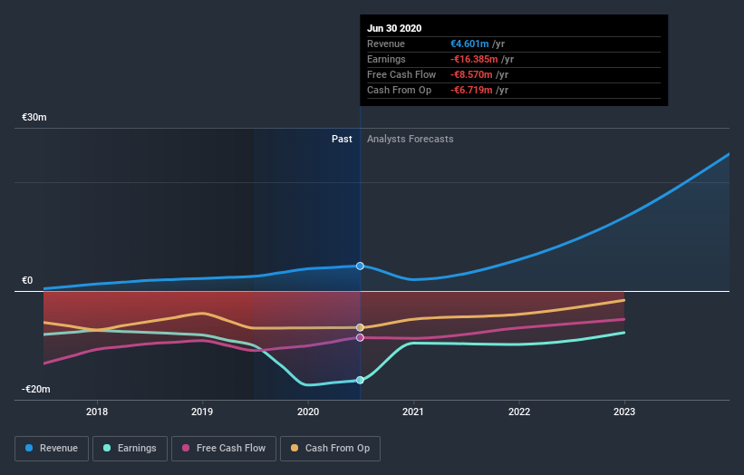This screenshot has height=475, width=744.
Task: Click the 2020 x-axis label
Action: click(308, 412)
